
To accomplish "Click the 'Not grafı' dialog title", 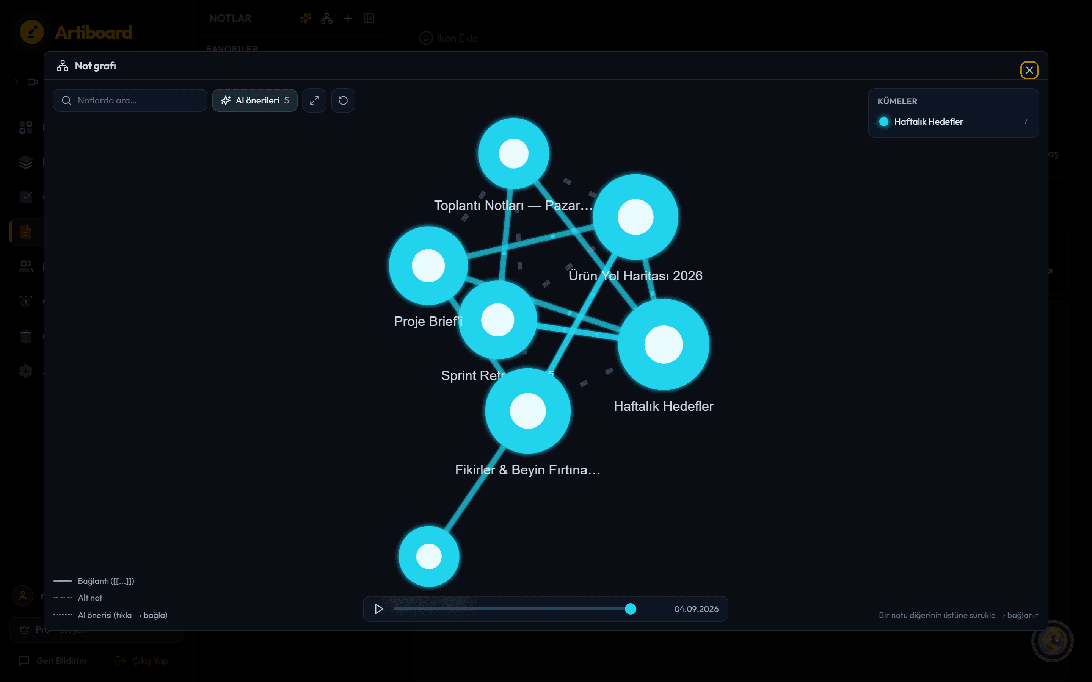I will tap(95, 66).
